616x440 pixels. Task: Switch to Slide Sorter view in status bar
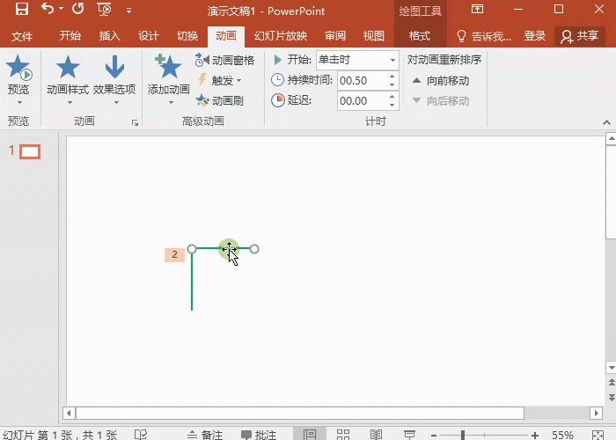343,435
